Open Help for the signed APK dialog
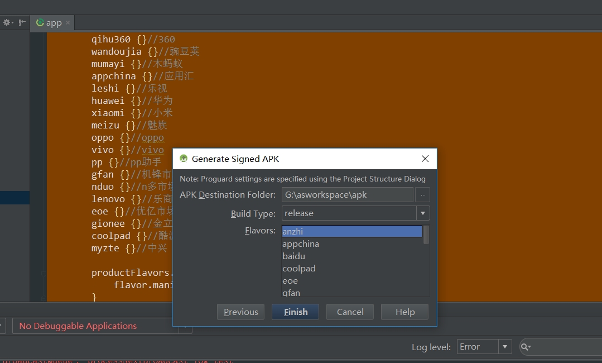Screen dimensions: 602x363 point(404,312)
